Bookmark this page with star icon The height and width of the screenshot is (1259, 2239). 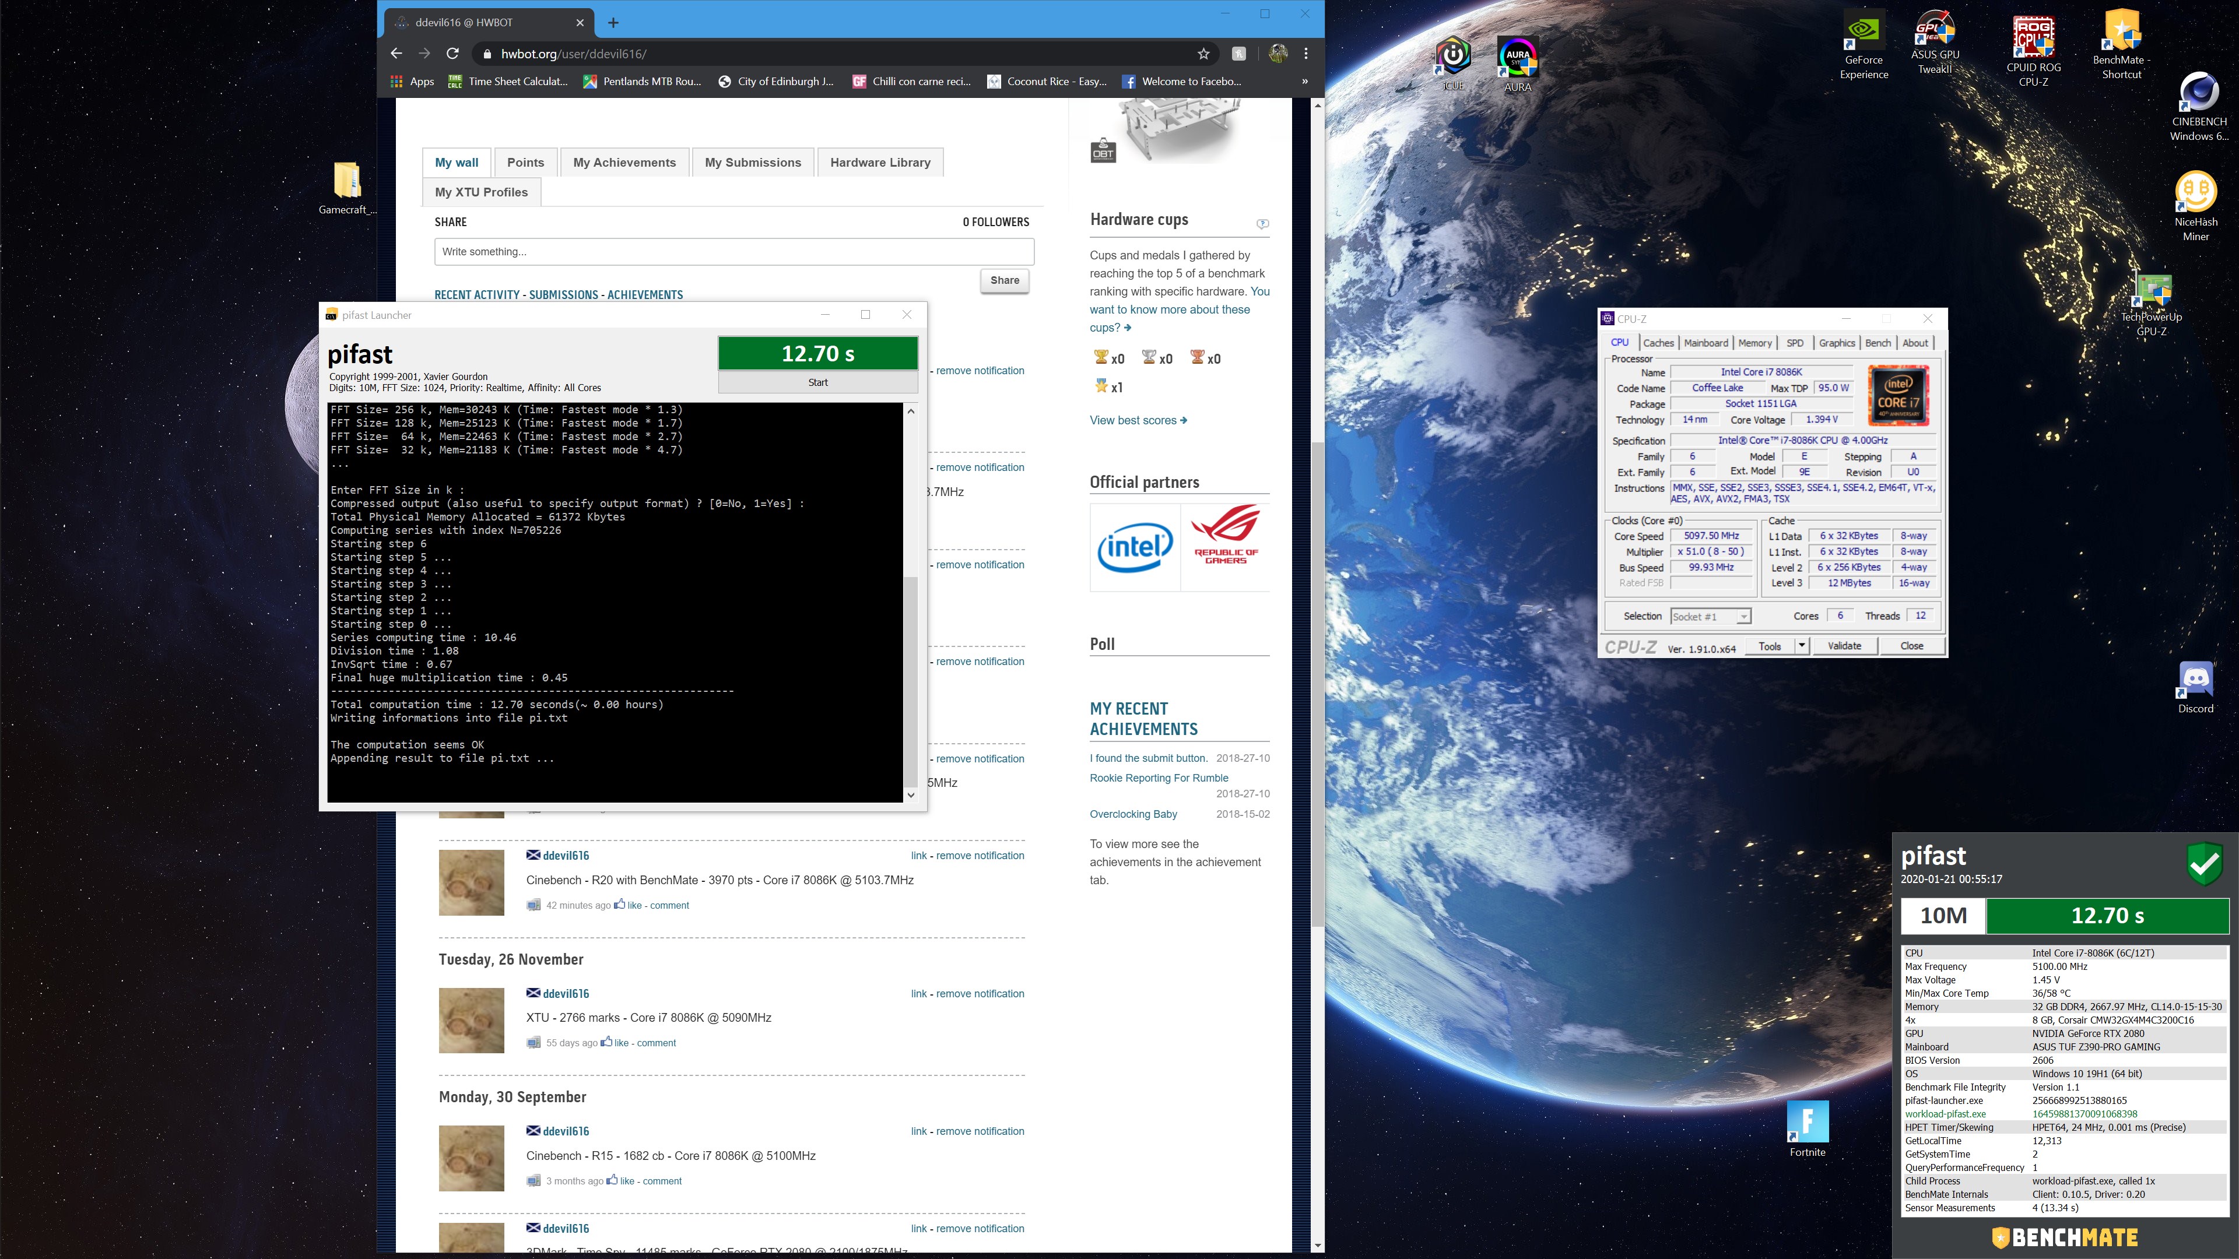[1203, 54]
